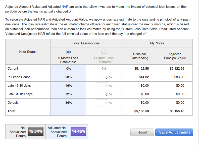Click the My Notes column header

pyautogui.click(x=157, y=43)
